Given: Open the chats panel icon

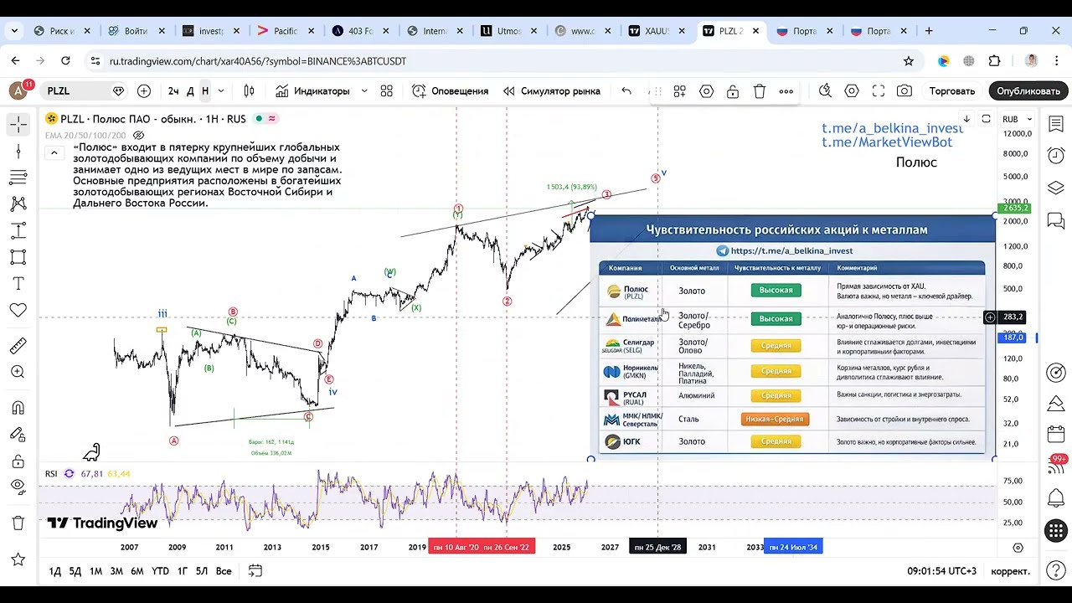Looking at the screenshot, I should tap(1056, 220).
